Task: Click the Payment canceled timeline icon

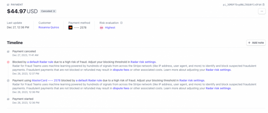Action: (8, 52)
